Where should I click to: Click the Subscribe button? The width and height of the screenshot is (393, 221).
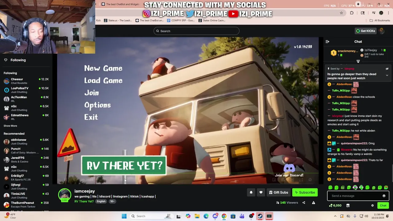pyautogui.click(x=305, y=192)
